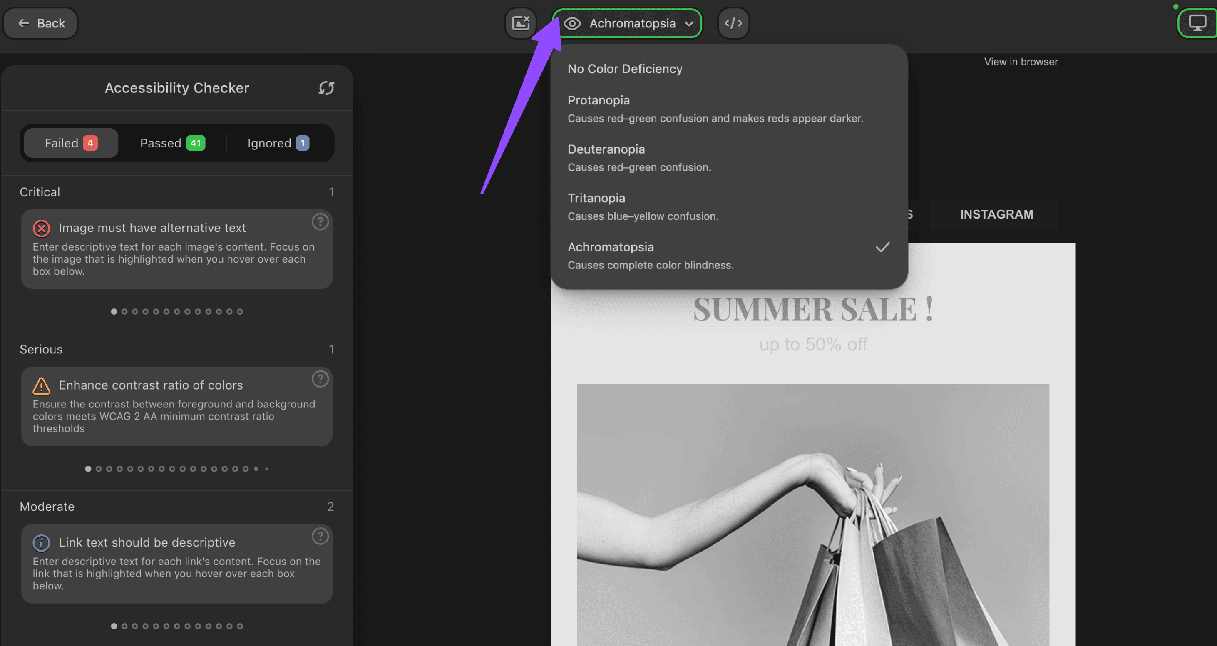1217x646 pixels.
Task: Open the Achromatopsia dropdown chevron
Action: pos(689,23)
